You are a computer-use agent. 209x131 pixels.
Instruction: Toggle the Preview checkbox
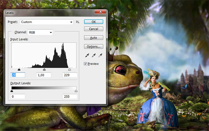coord(85,64)
